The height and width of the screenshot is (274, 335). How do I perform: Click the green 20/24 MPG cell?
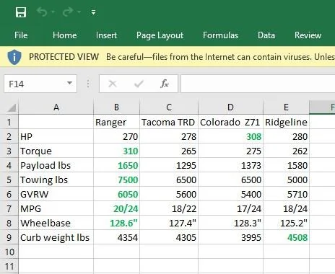coord(116,208)
